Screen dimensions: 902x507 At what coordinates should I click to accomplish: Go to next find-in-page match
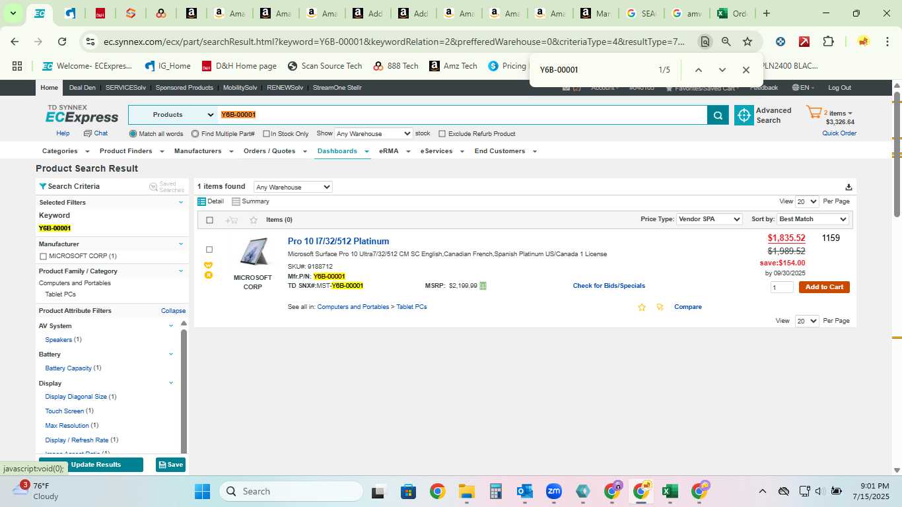click(722, 70)
